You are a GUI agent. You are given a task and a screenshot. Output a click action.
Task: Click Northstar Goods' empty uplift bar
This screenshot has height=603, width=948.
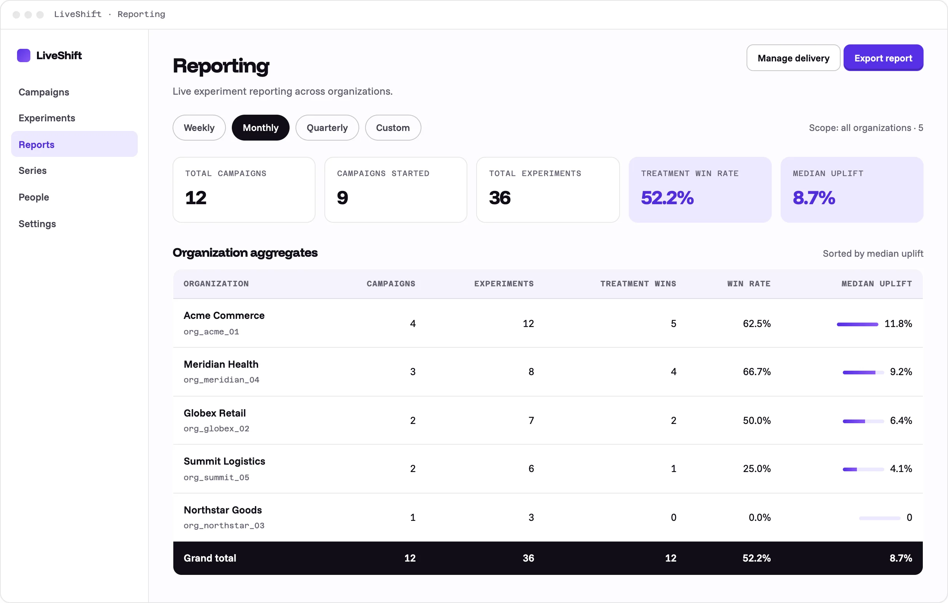tap(879, 518)
